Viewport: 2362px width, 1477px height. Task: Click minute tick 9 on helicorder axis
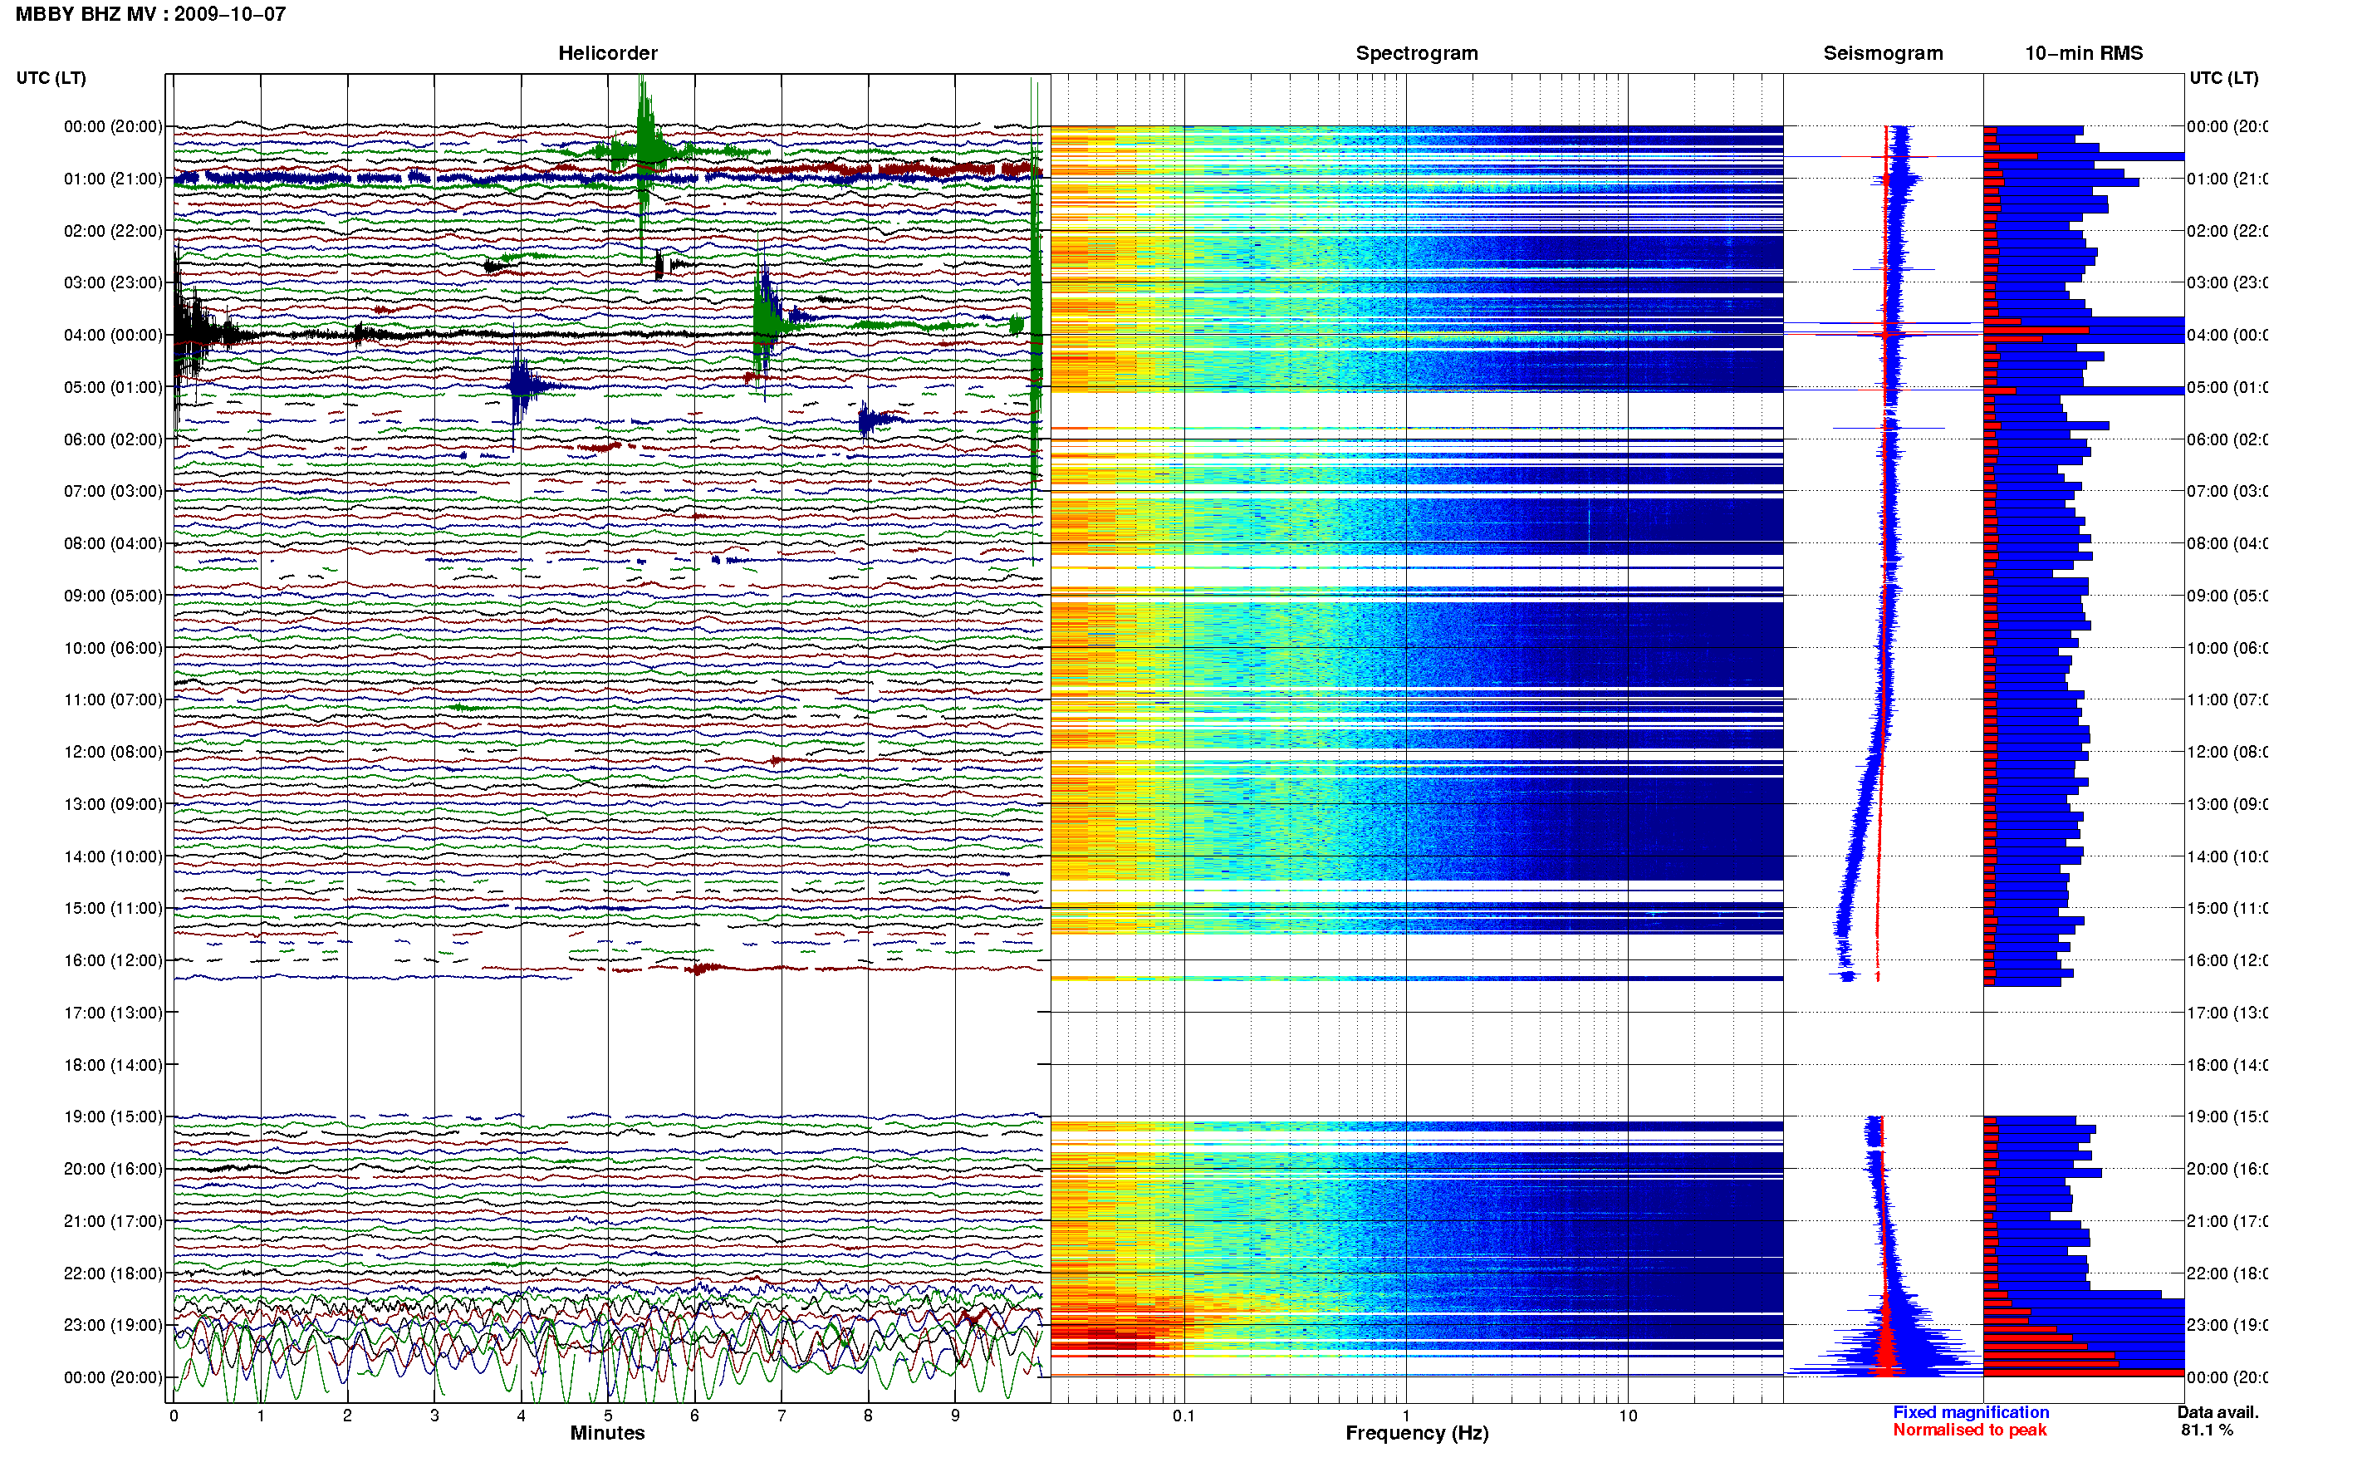pos(955,1416)
